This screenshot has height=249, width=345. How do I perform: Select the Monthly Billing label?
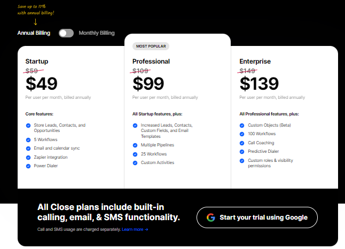(97, 33)
